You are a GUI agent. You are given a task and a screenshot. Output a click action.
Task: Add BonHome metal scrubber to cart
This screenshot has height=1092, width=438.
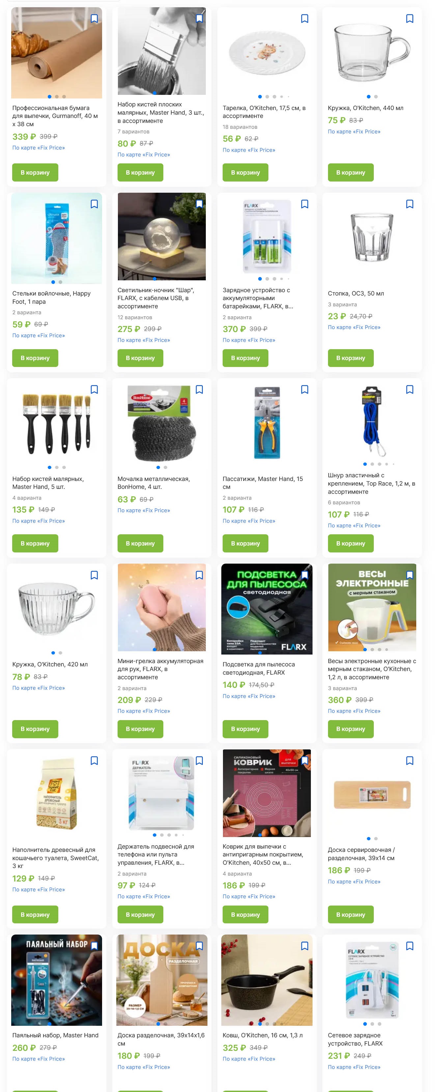point(140,544)
